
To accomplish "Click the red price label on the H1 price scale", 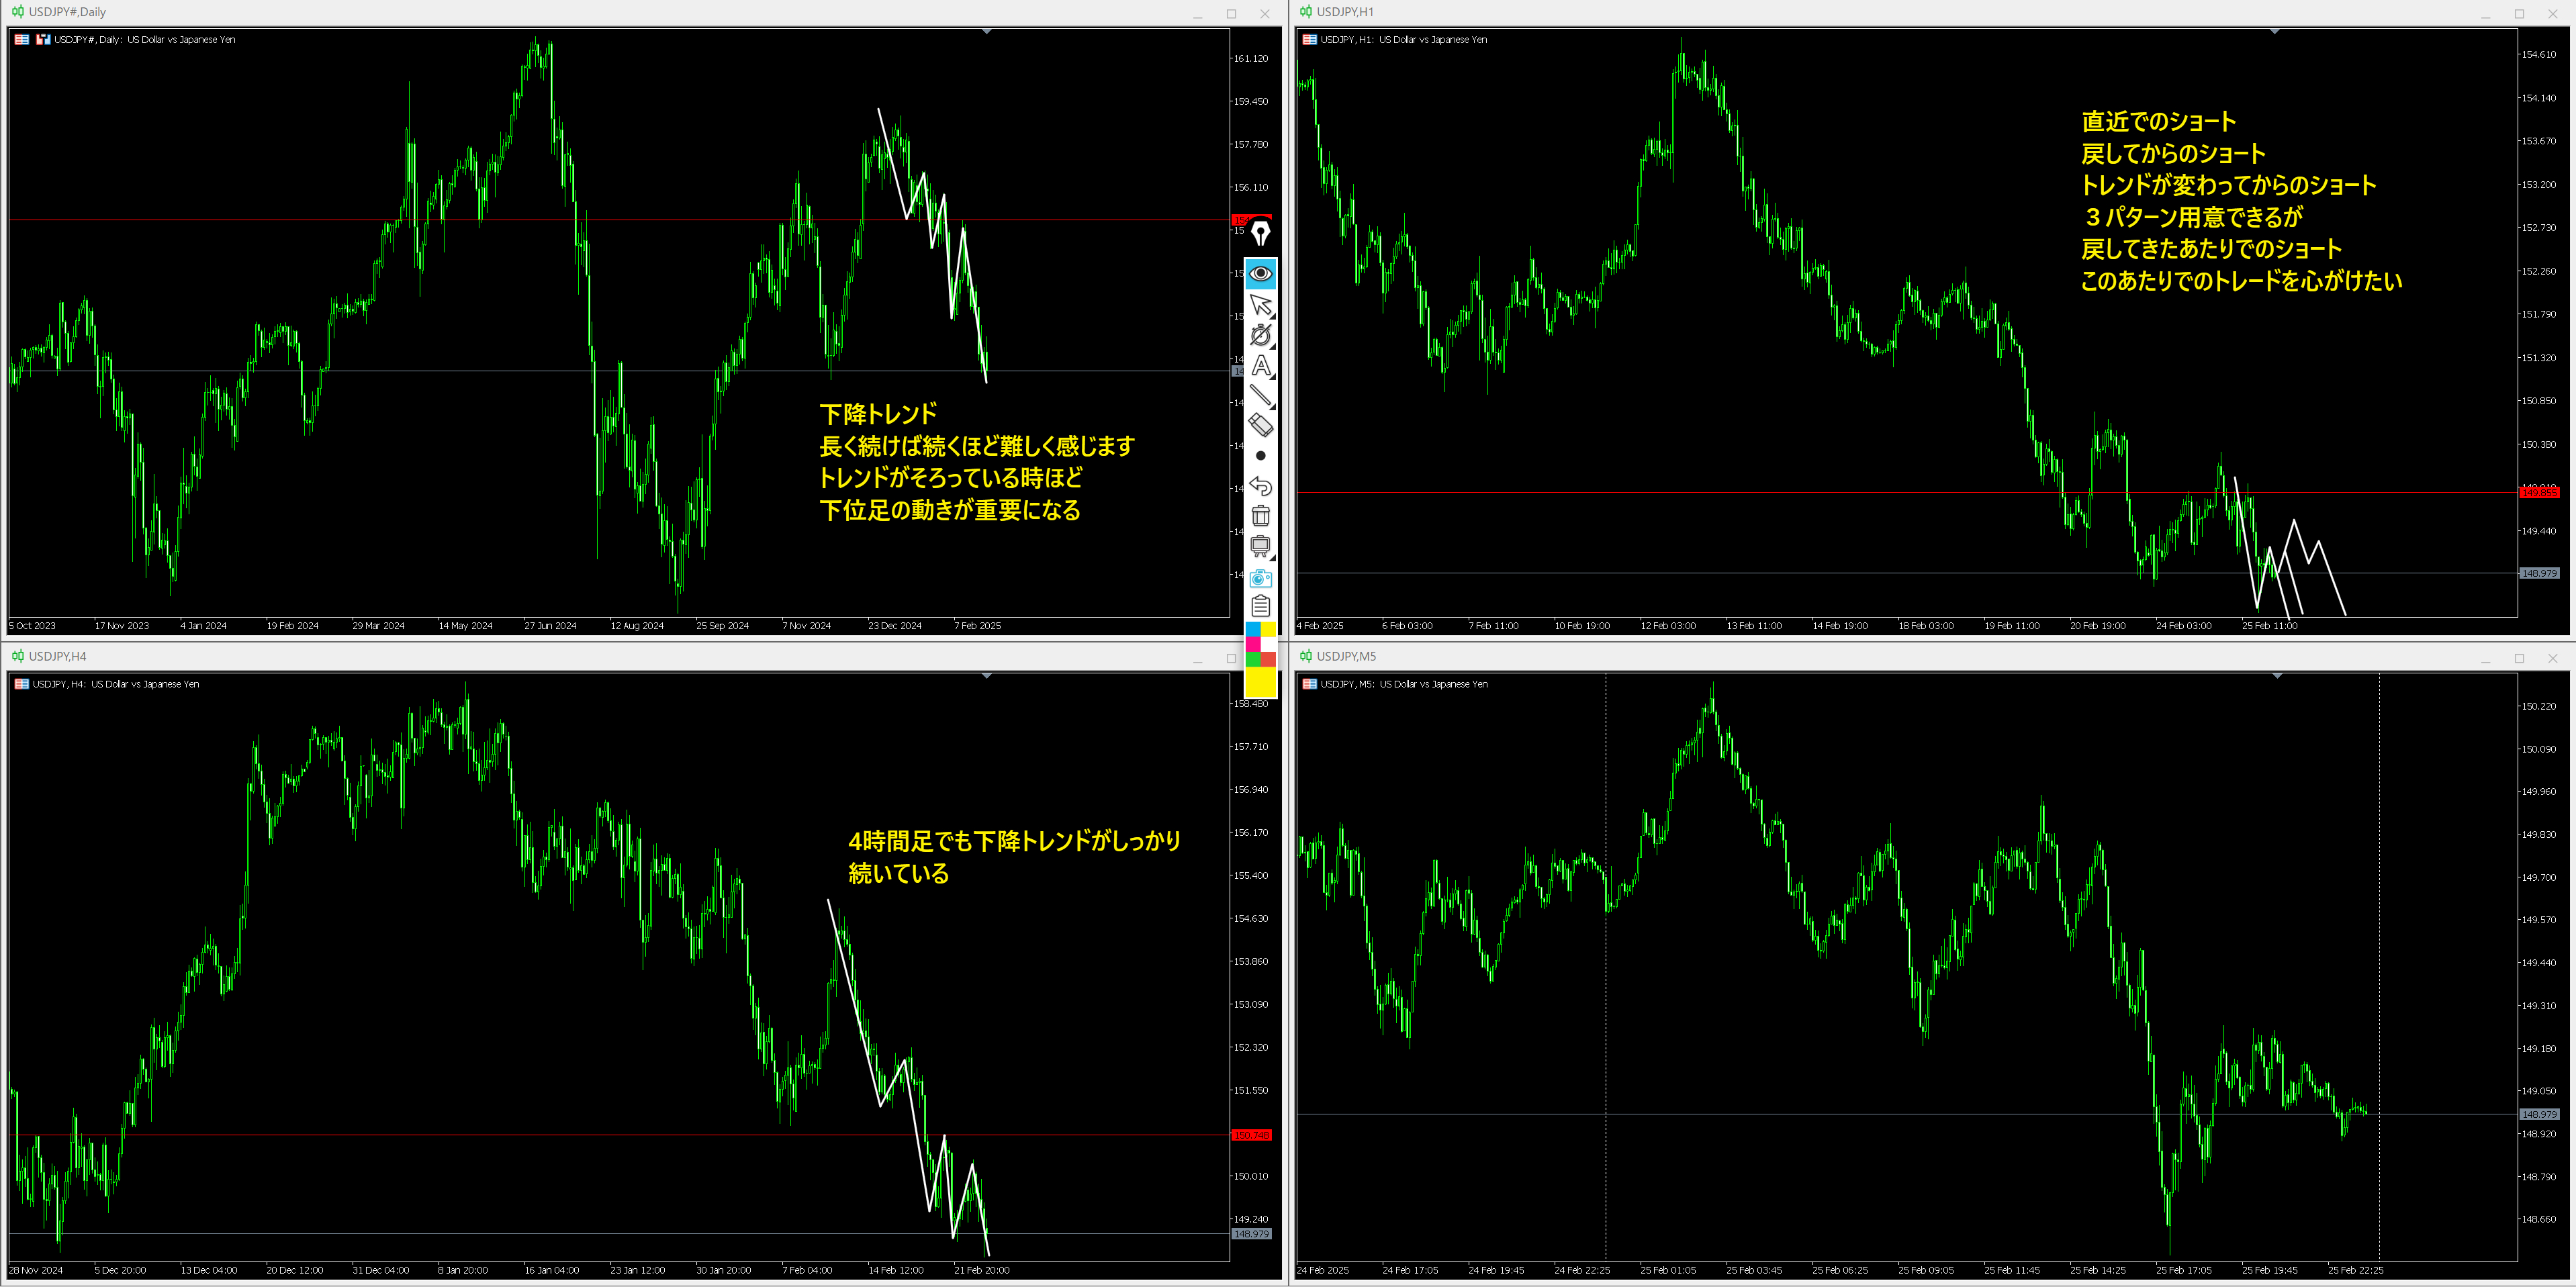I will [2539, 493].
